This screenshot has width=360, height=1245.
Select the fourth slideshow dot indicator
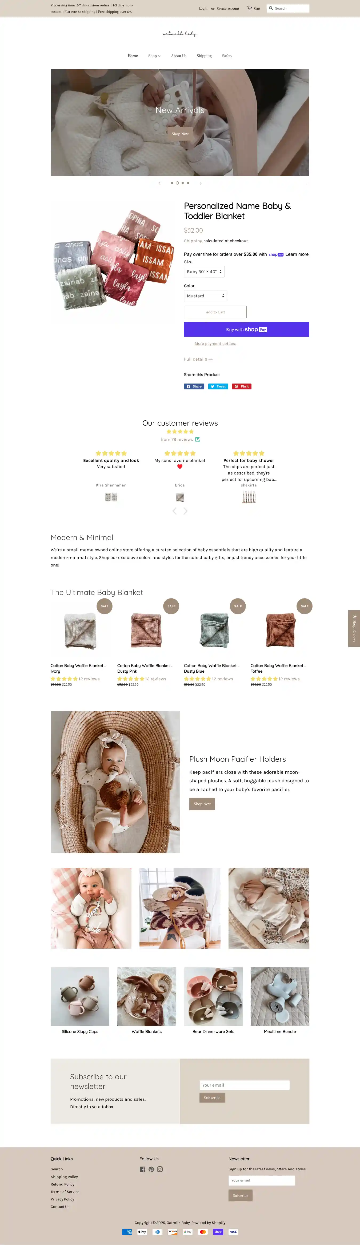coord(188,183)
